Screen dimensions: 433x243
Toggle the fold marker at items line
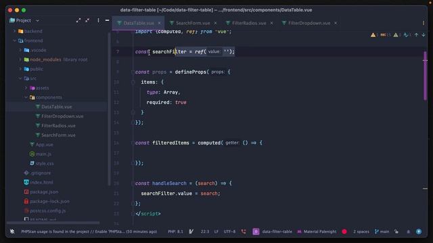click(133, 82)
